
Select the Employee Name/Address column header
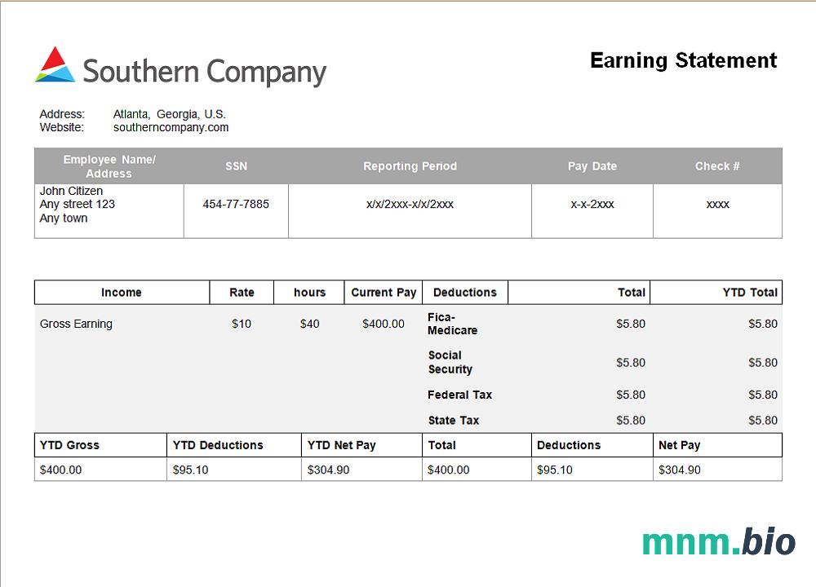point(109,166)
